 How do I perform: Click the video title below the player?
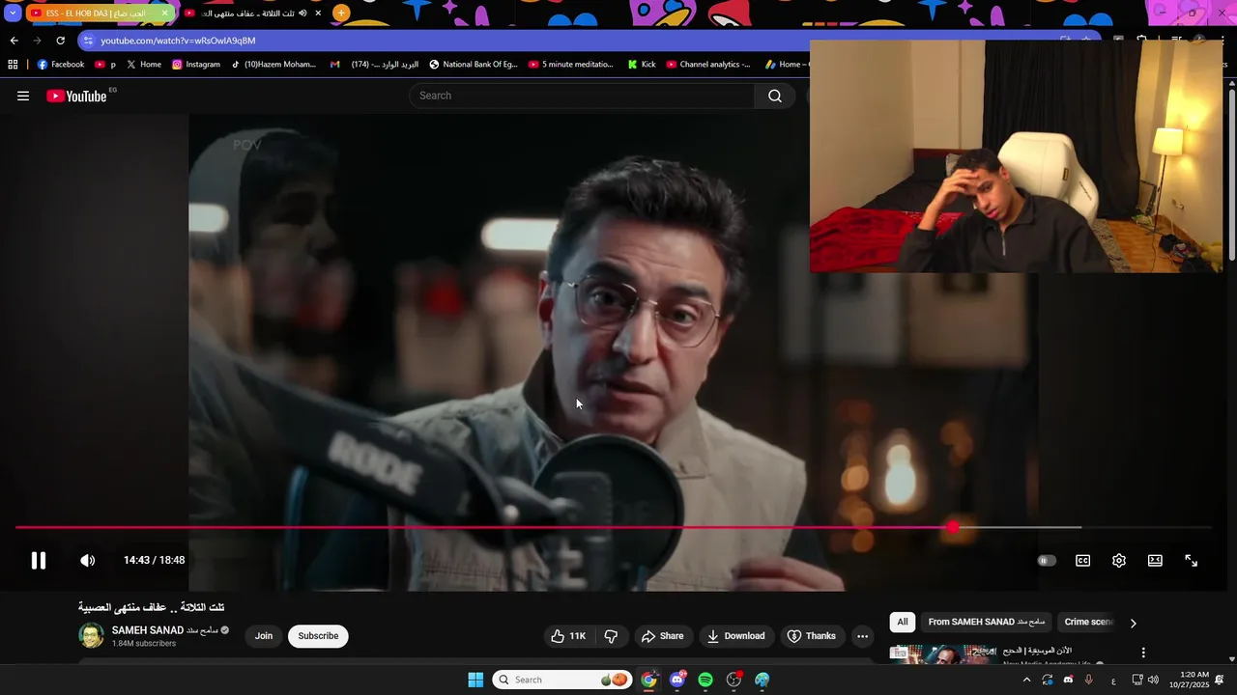[x=151, y=607]
